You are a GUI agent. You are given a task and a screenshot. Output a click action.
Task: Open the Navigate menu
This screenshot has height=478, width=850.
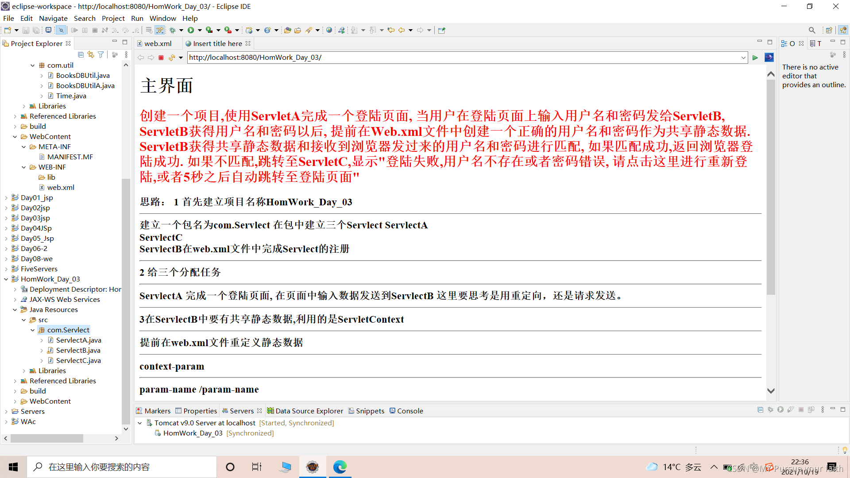(x=53, y=18)
